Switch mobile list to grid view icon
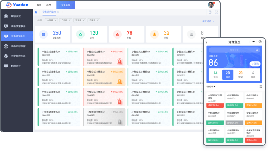 click(x=261, y=87)
